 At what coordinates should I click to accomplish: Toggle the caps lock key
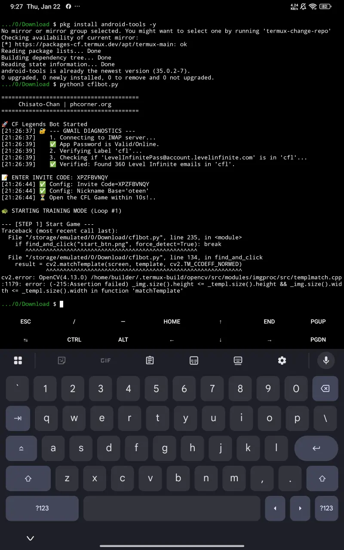(21, 448)
